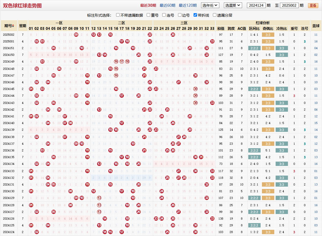The image size is (322, 236).
Task: Click the AC值 column header
Action: (242, 28)
